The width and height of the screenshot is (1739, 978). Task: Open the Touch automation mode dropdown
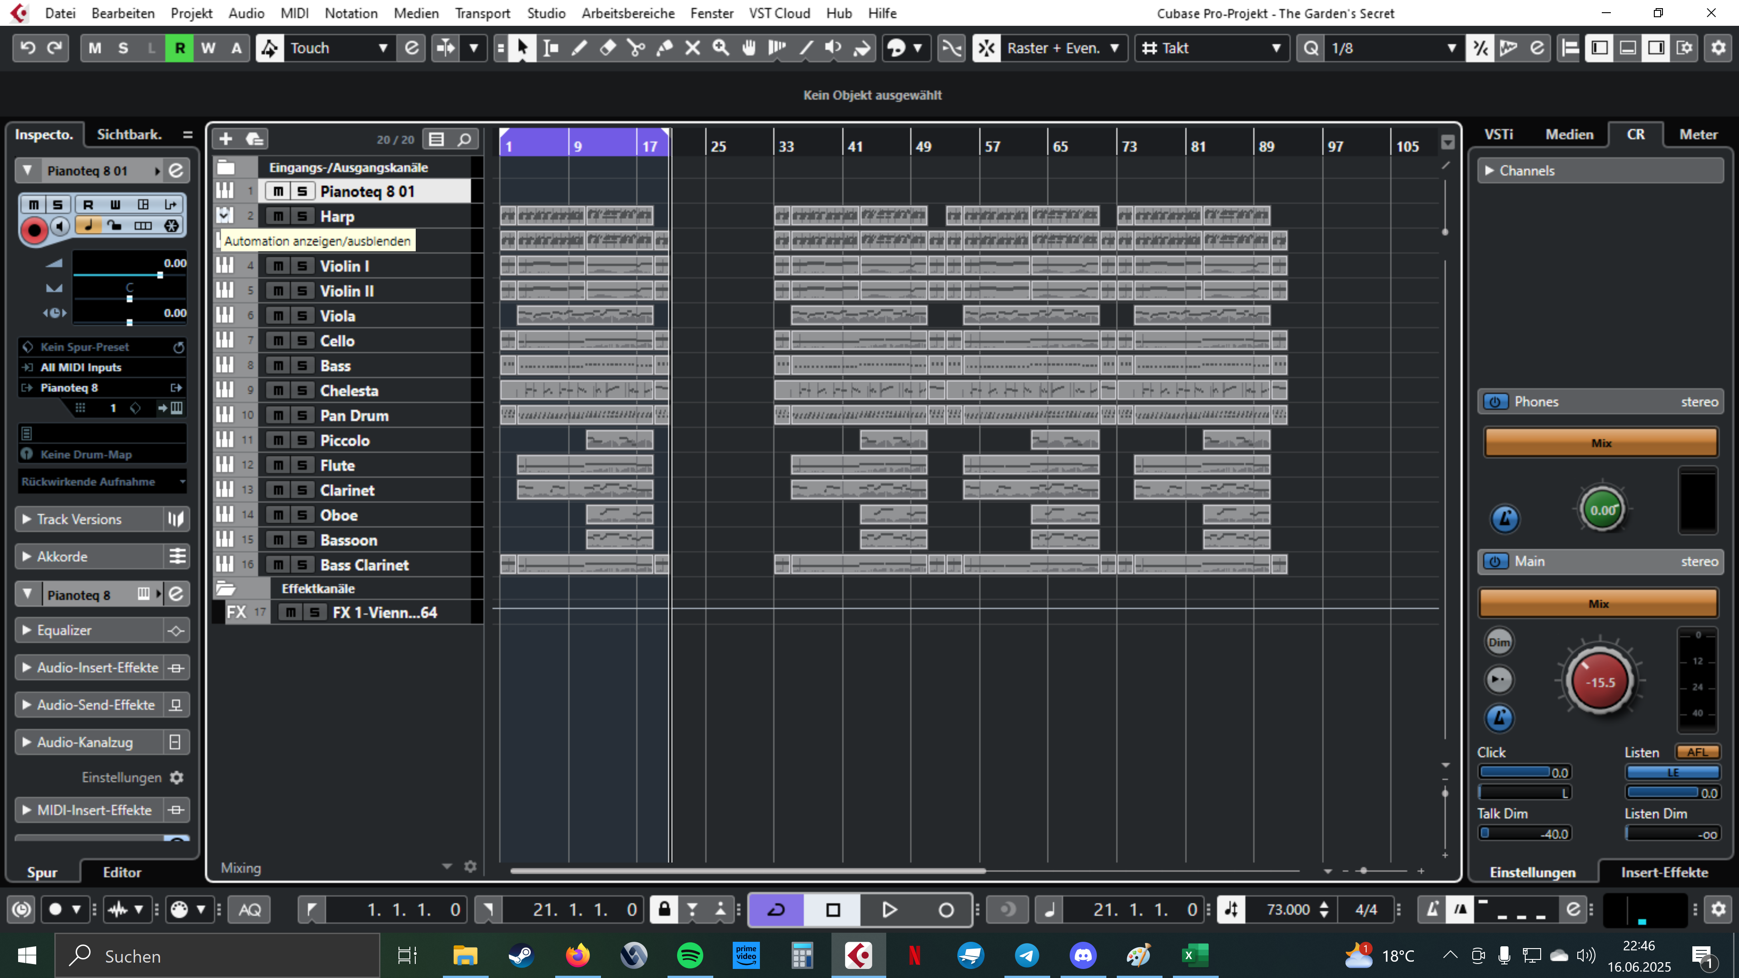(x=340, y=48)
